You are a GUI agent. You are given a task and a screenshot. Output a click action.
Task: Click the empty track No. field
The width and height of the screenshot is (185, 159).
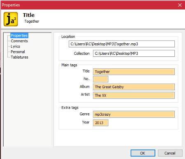[101, 79]
